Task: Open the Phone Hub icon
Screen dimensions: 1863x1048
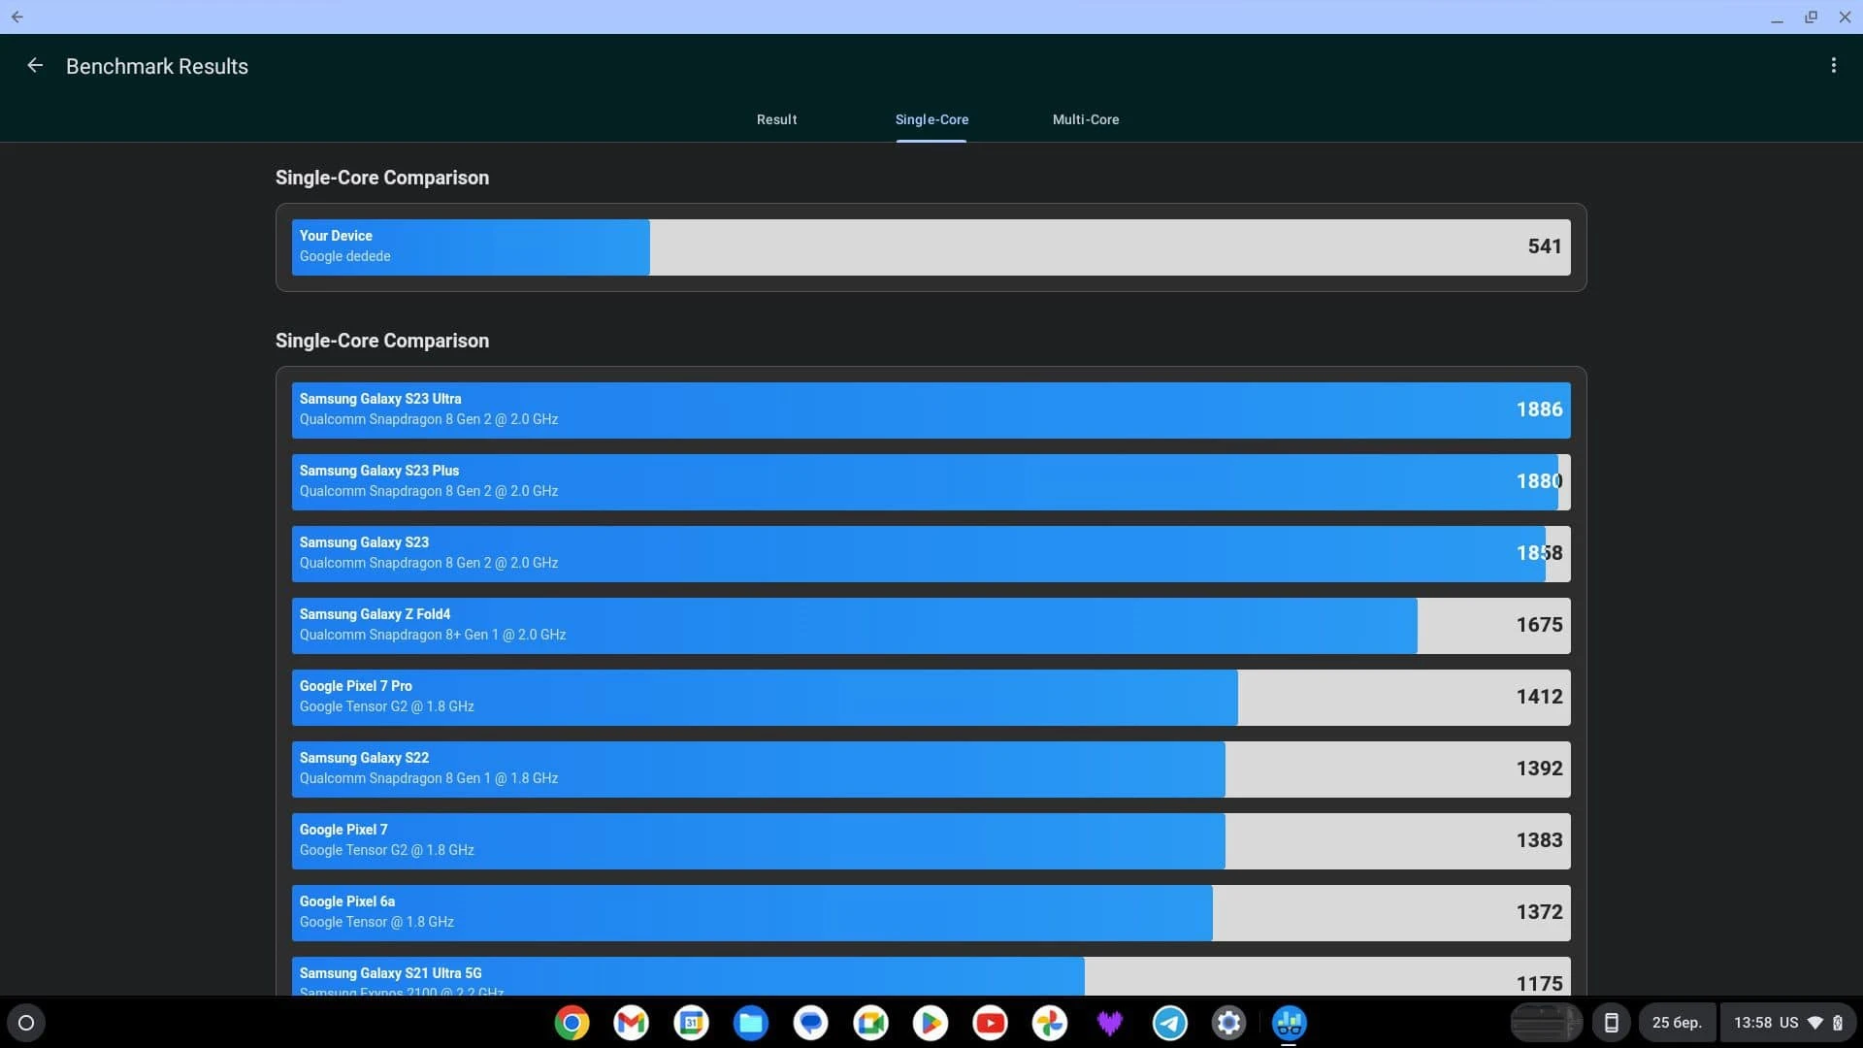Action: tap(1611, 1023)
